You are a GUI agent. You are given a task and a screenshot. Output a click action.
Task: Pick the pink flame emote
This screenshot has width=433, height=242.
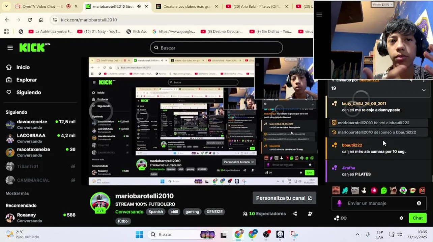click(x=374, y=191)
